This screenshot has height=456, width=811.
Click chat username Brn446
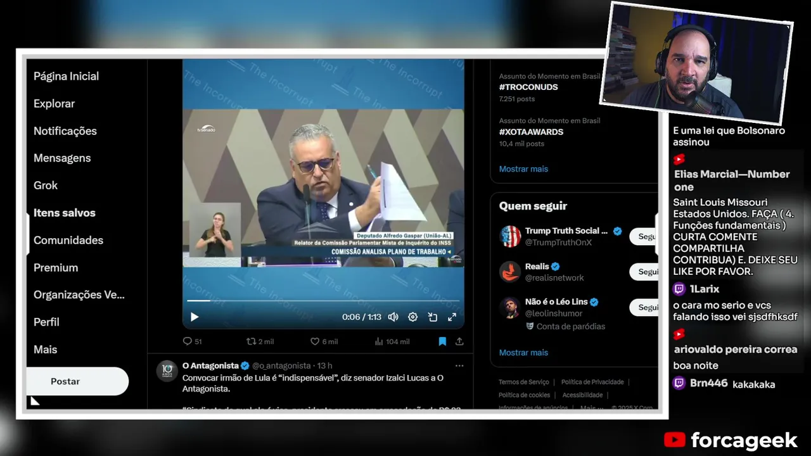point(708,383)
